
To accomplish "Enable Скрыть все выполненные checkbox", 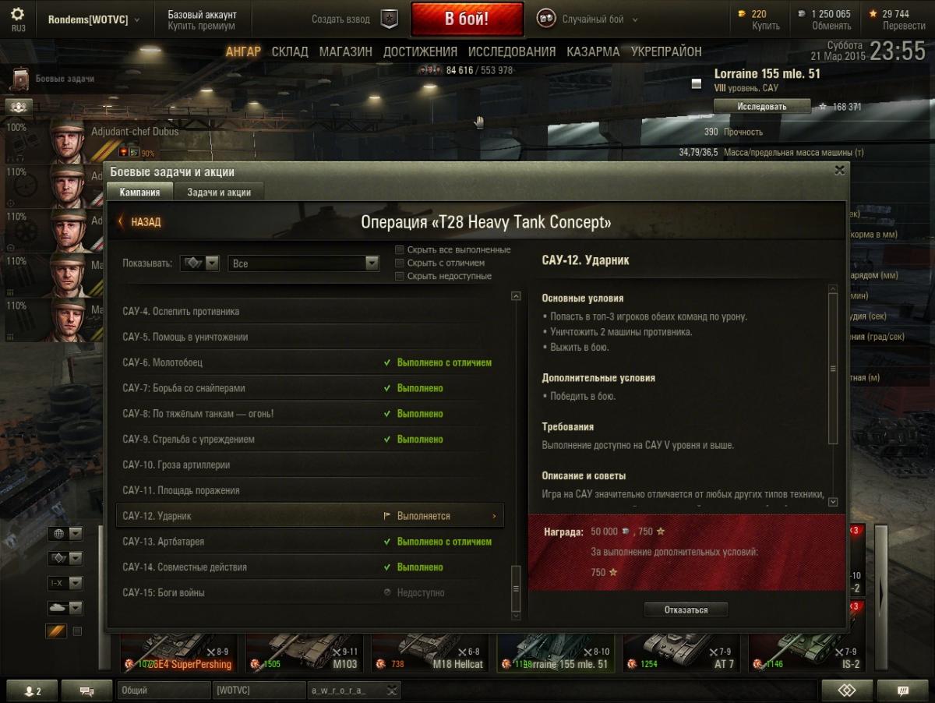I will (x=400, y=249).
